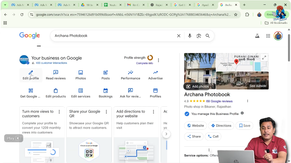The height and width of the screenshot is (163, 291).
Task: Open See outside street view thumbnail
Action: 242,80
